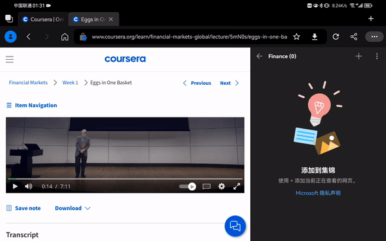Open the Coursera hamburger menu
386x241 pixels.
click(10, 59)
